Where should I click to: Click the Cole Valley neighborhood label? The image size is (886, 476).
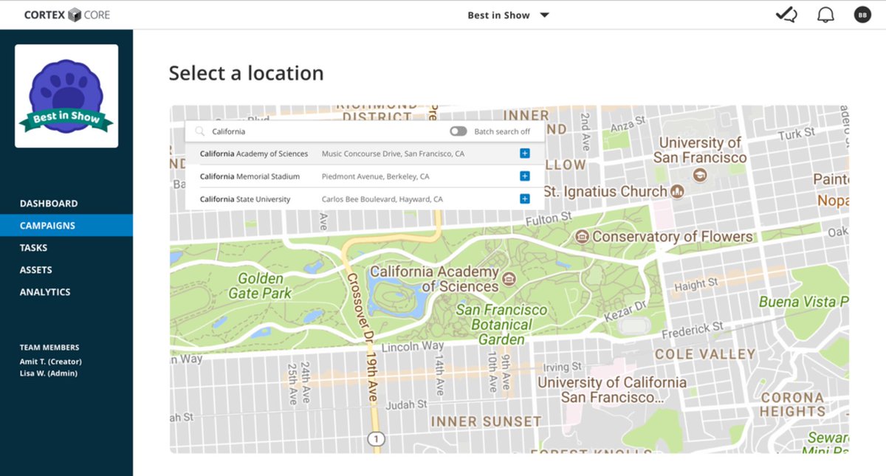pyautogui.click(x=705, y=355)
